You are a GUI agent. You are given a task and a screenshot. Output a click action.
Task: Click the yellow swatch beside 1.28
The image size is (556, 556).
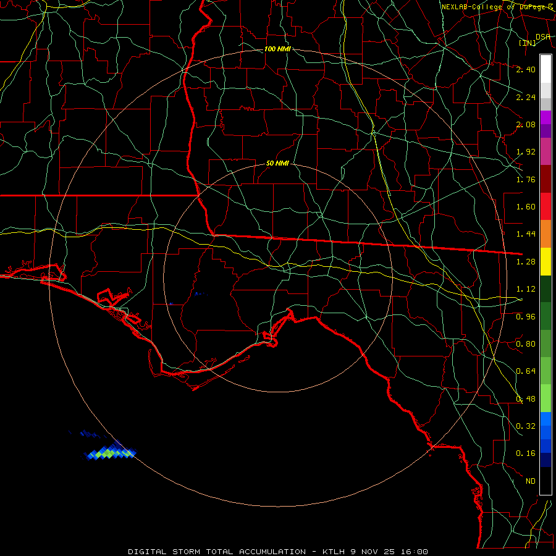(545, 261)
